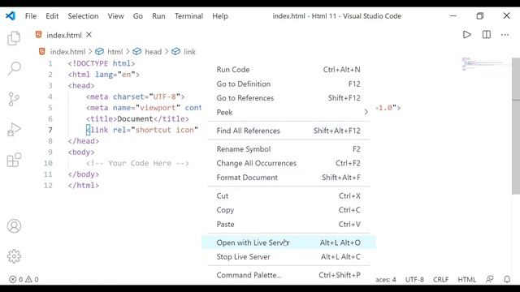520x292 pixels.
Task: Click the warnings count in status bar
Action: click(32, 279)
